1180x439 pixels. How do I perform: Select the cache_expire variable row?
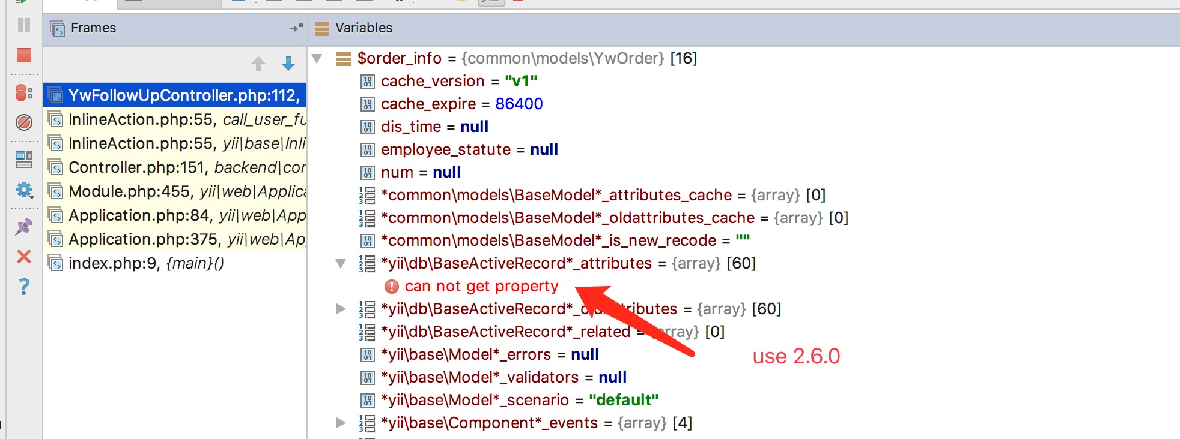461,104
